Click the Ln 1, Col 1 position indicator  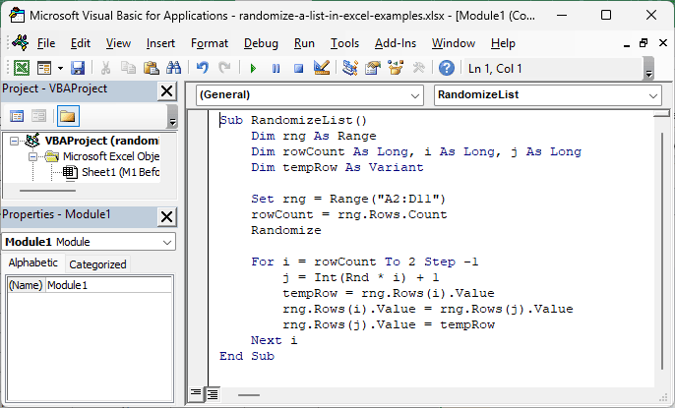[x=495, y=69]
